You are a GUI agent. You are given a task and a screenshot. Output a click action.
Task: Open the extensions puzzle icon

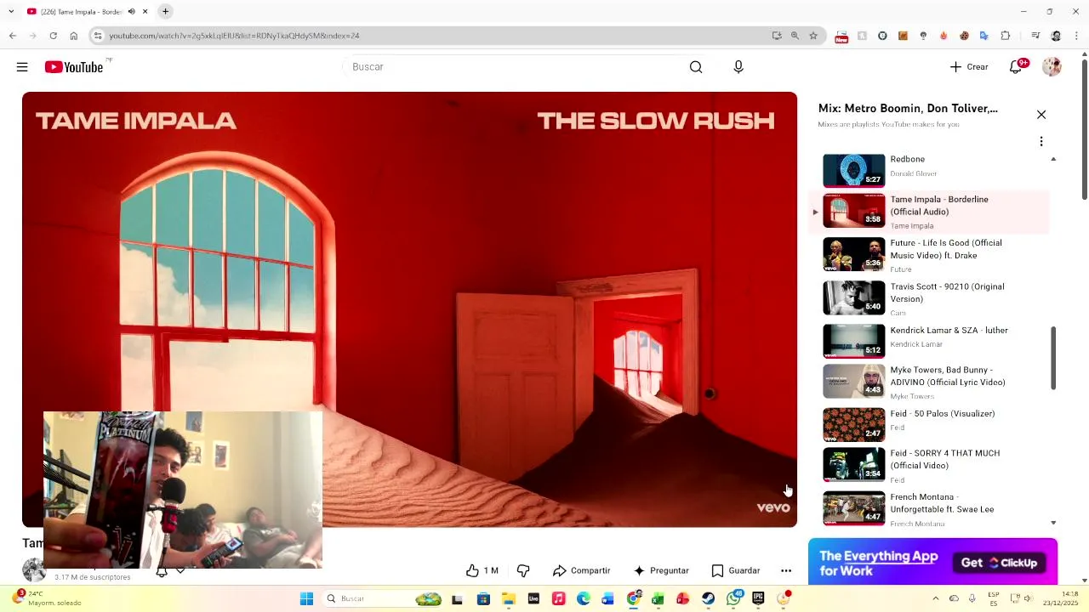tap(1005, 36)
